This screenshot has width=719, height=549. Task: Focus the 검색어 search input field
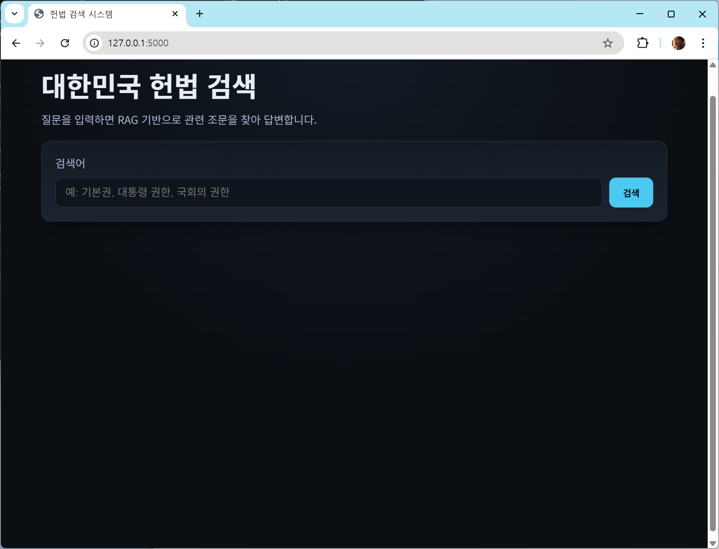329,193
